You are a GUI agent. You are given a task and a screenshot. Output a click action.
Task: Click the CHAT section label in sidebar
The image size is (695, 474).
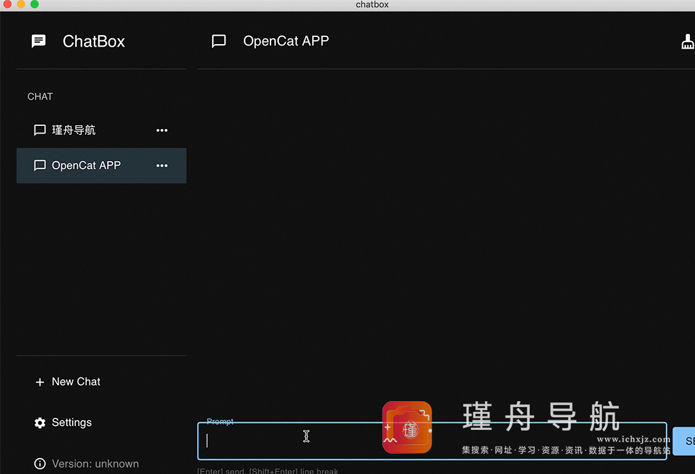coord(40,96)
